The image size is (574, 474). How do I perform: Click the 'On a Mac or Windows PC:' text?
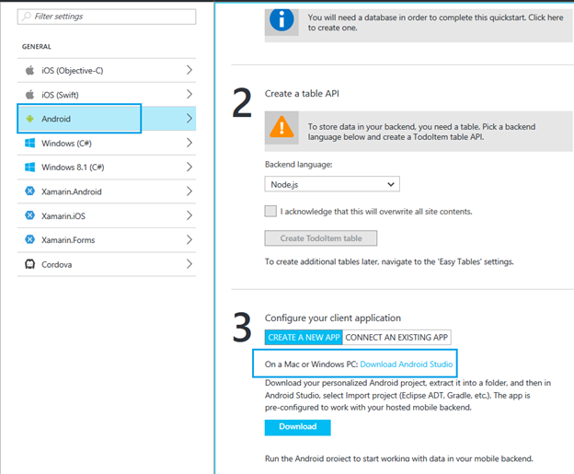[311, 364]
